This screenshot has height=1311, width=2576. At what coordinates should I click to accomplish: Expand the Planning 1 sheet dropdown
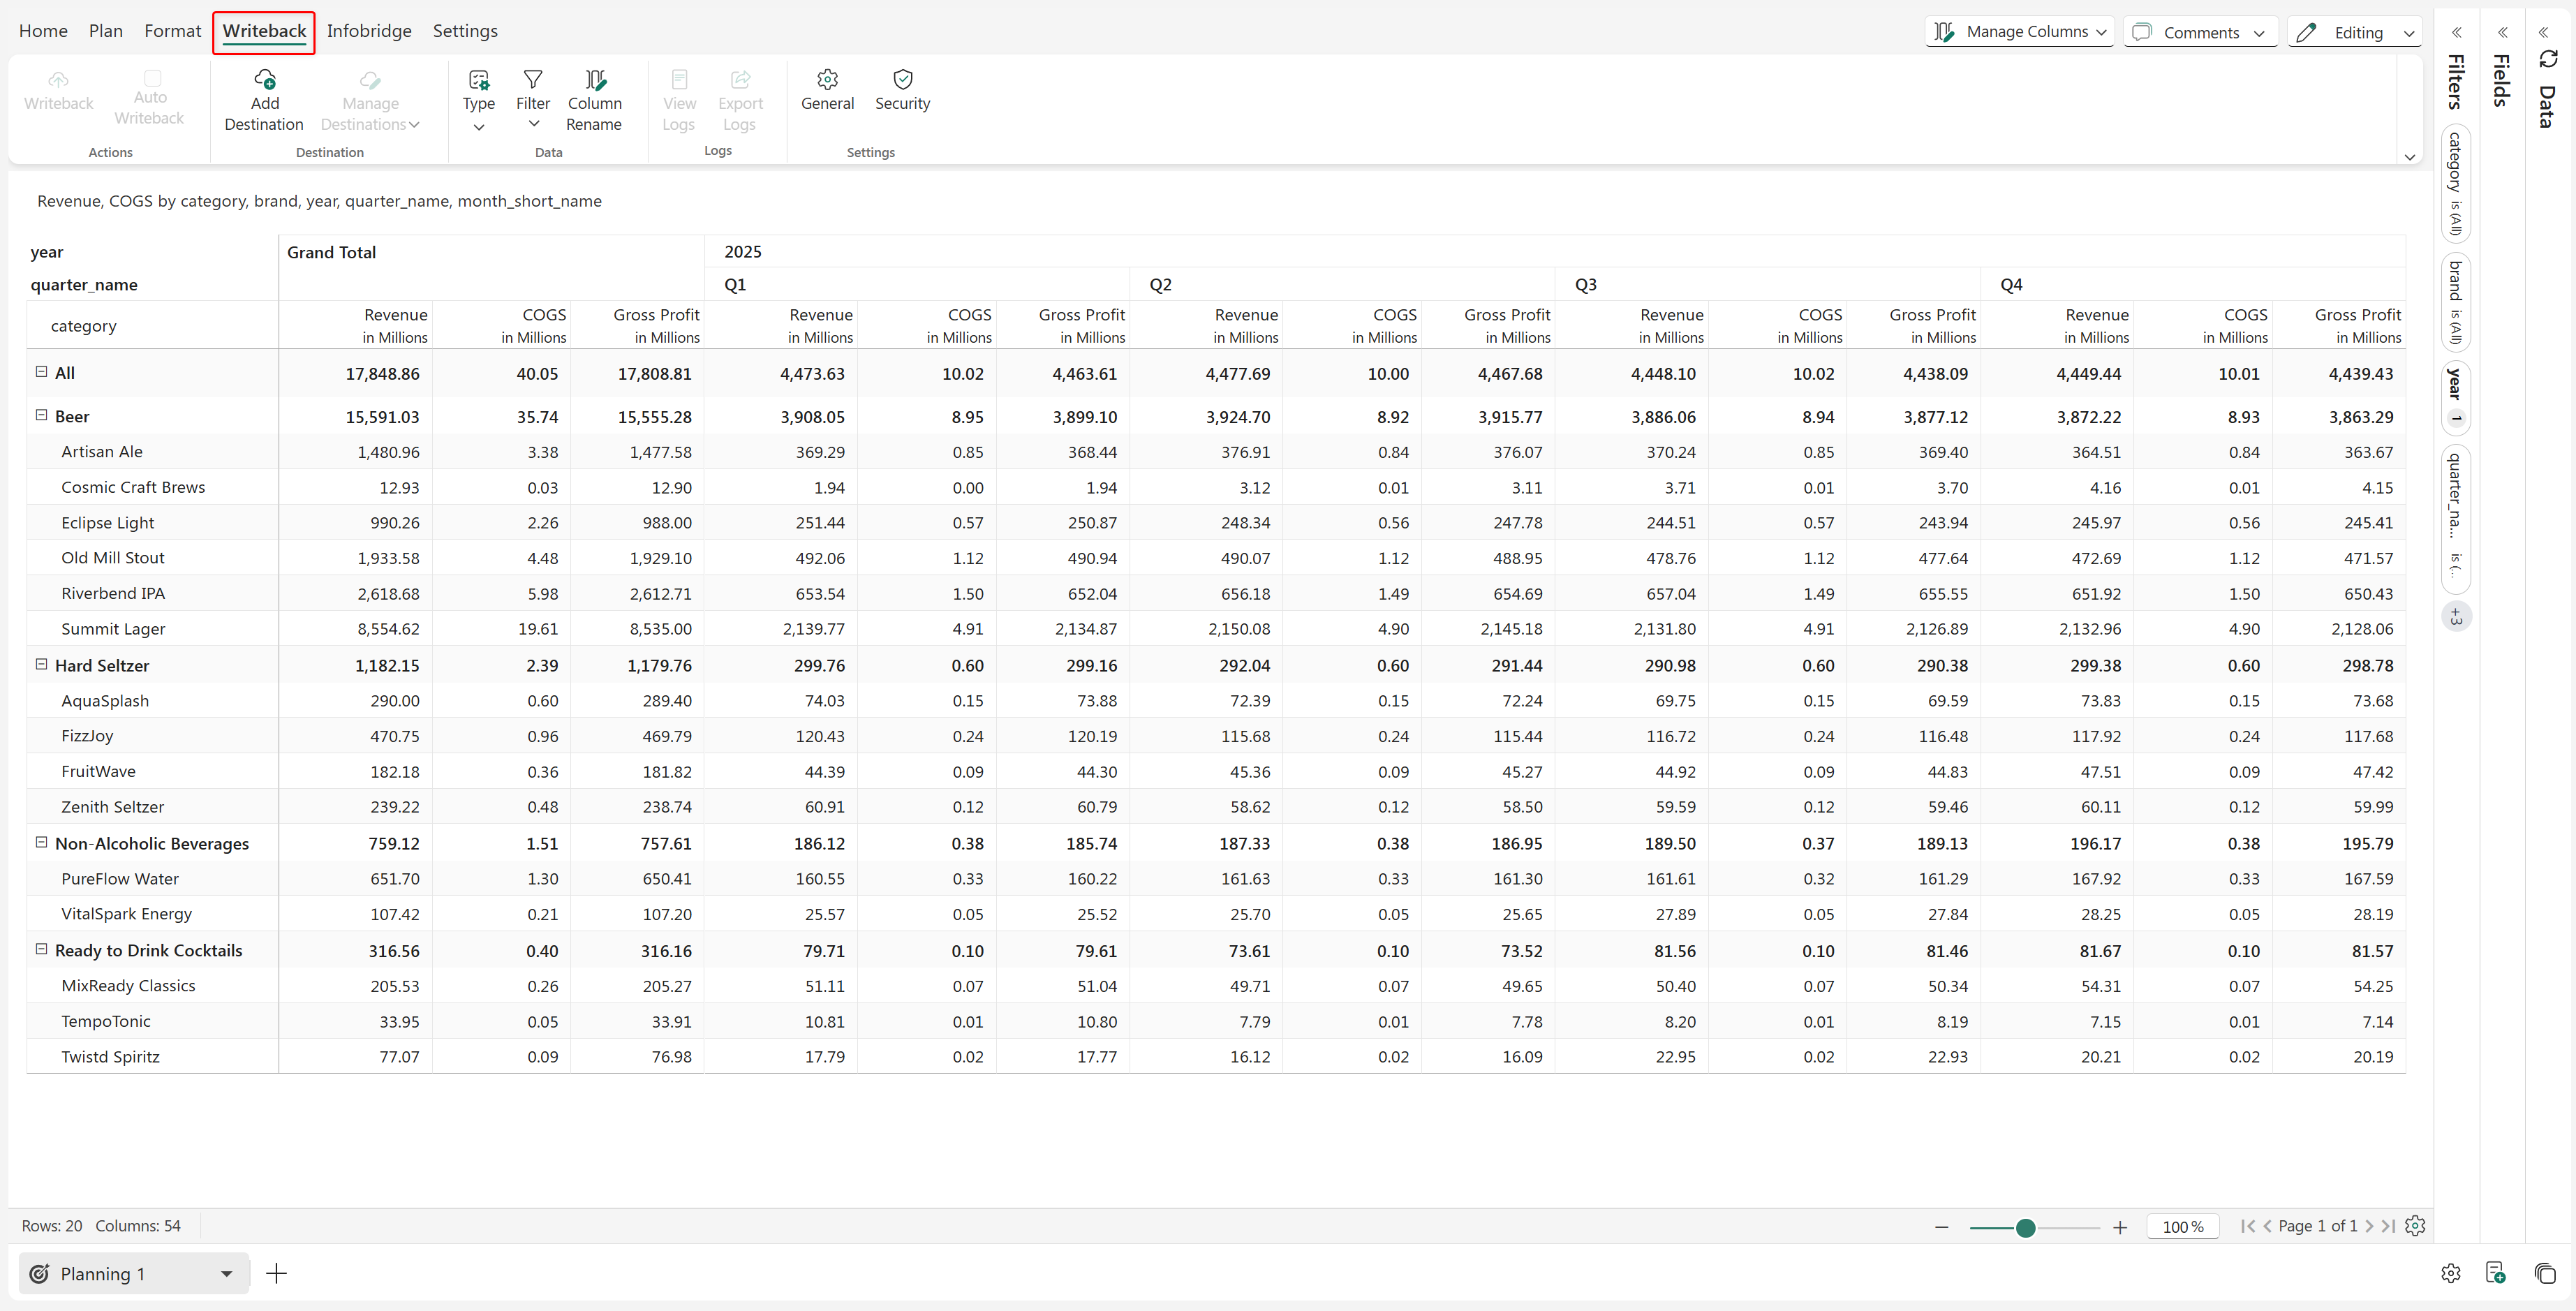[x=227, y=1273]
